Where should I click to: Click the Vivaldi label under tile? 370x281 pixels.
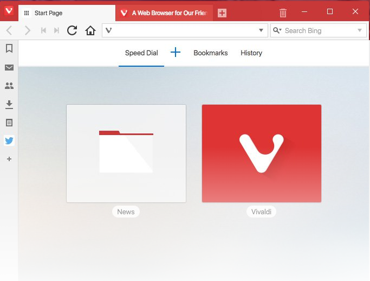click(x=261, y=212)
